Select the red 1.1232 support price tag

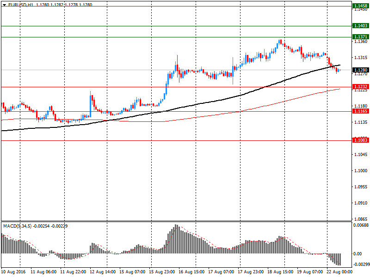(361, 87)
